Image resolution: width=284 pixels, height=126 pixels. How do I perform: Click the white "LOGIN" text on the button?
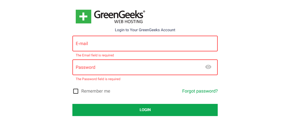(145, 110)
